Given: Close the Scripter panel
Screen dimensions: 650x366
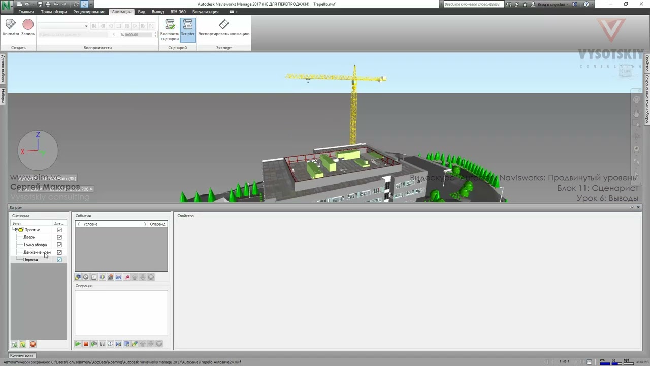Looking at the screenshot, I should 638,207.
